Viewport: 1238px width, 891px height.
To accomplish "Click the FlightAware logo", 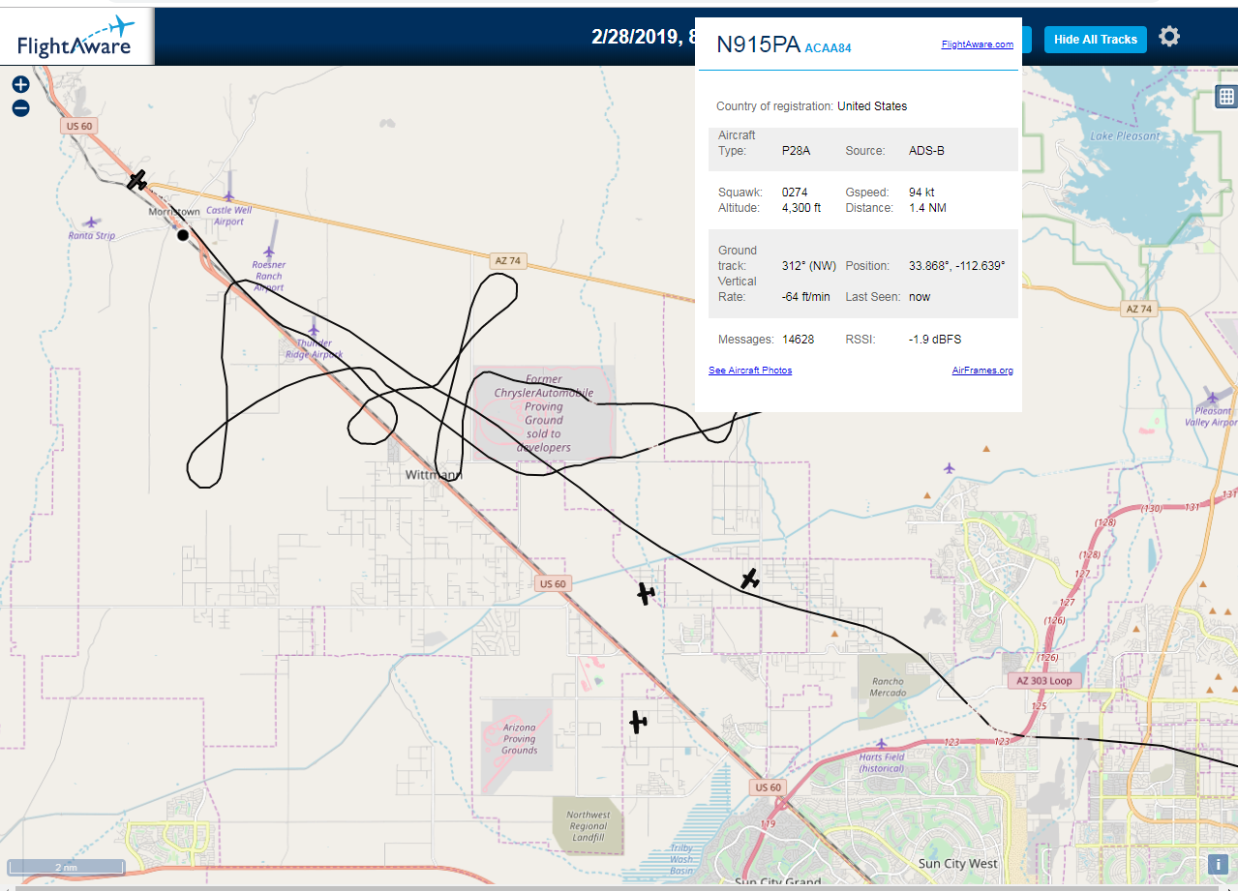I will (75, 37).
